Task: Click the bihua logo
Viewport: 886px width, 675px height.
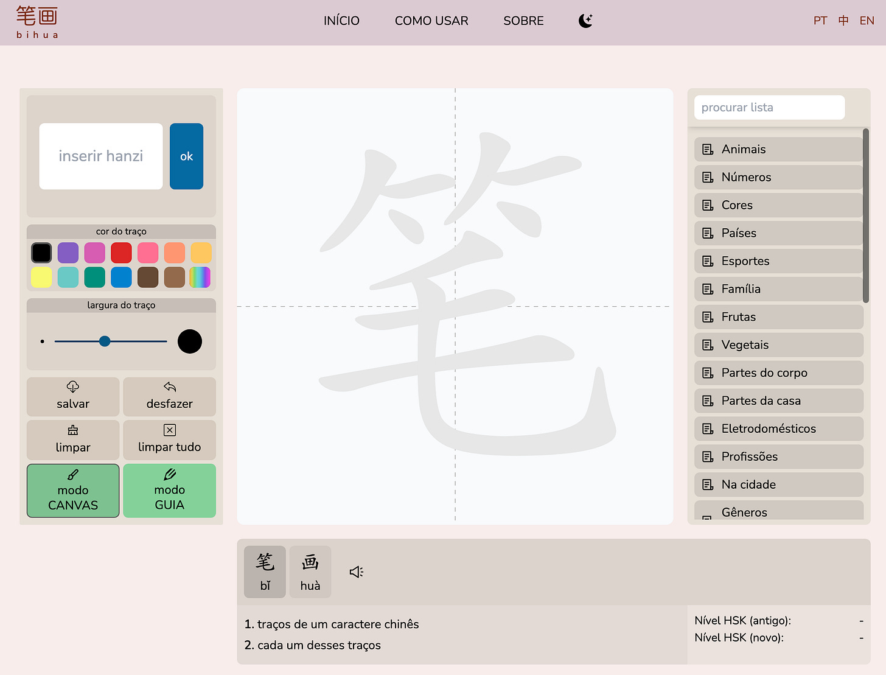Action: pos(37,23)
